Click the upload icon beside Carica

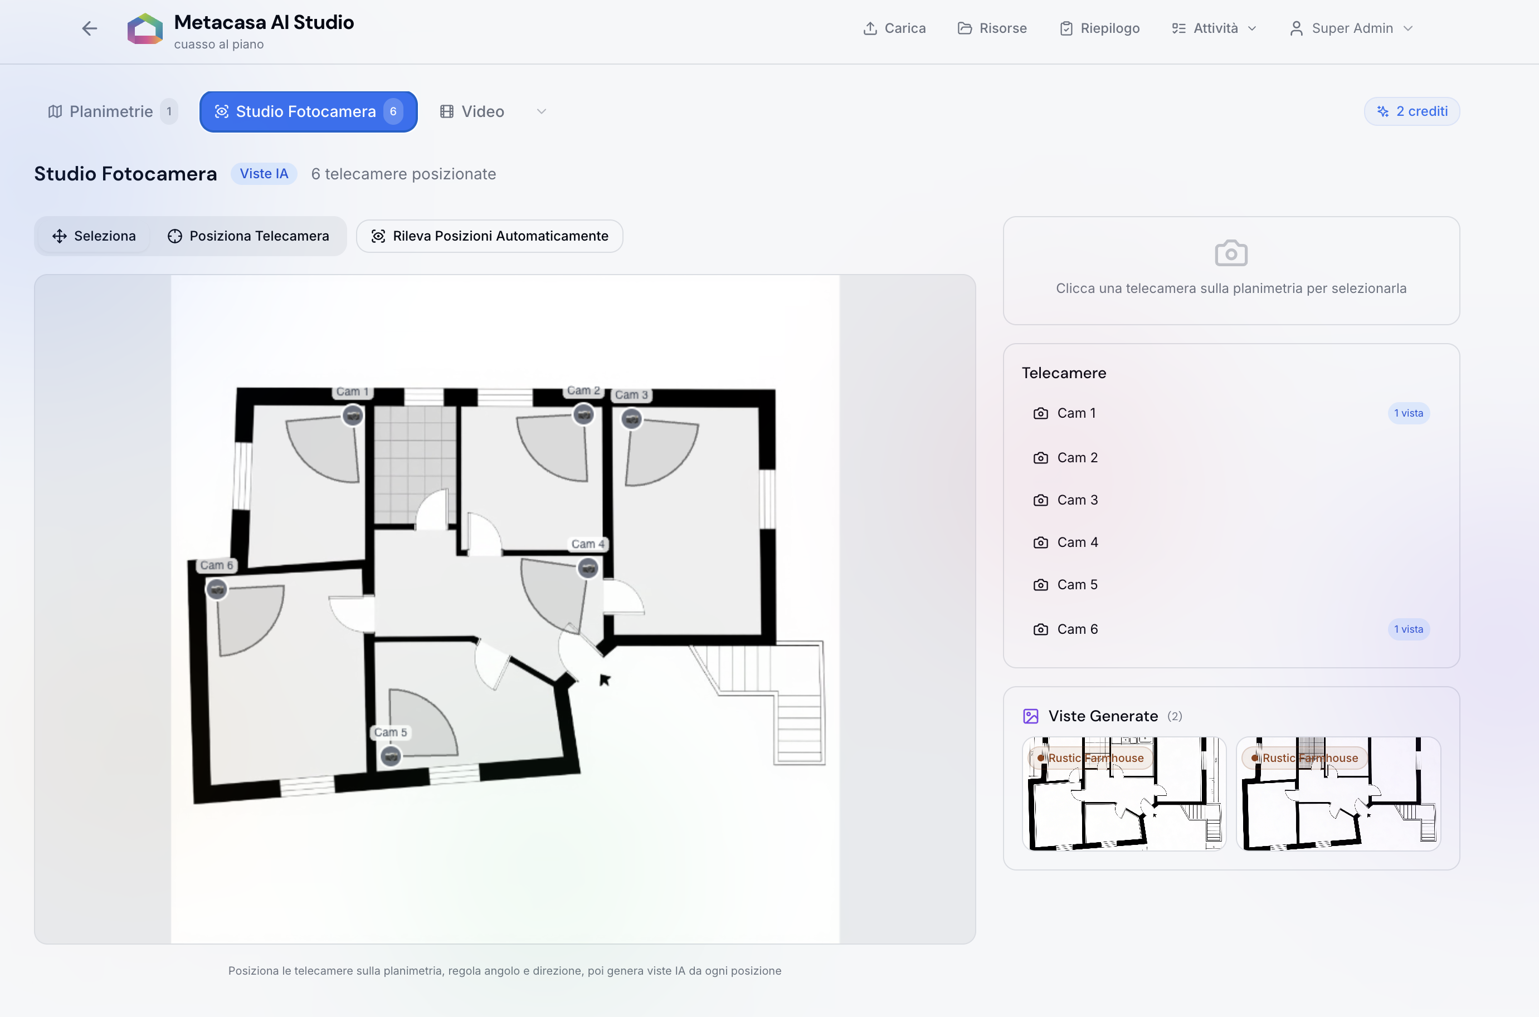tap(870, 28)
